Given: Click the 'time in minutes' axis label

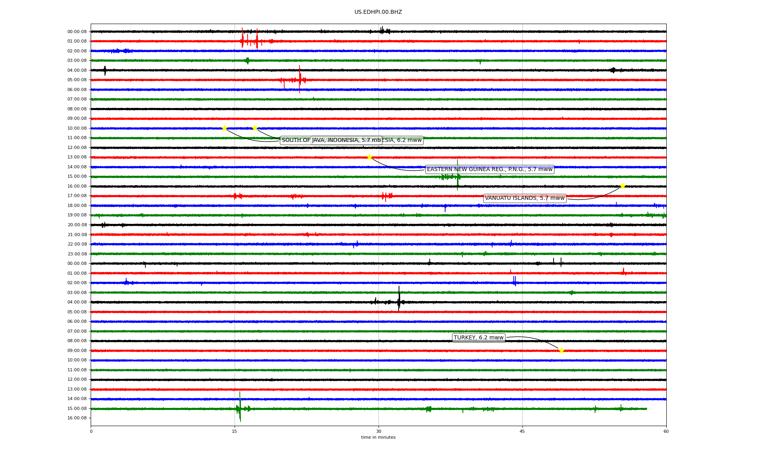Looking at the screenshot, I should pos(378,438).
